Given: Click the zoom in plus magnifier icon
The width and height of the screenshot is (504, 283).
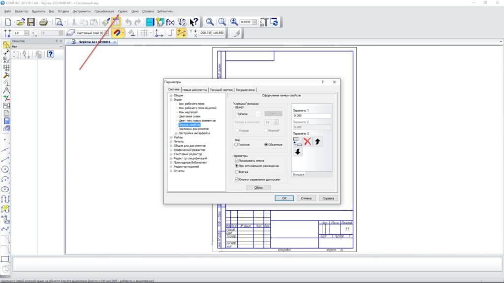Looking at the screenshot, I should click(x=234, y=22).
